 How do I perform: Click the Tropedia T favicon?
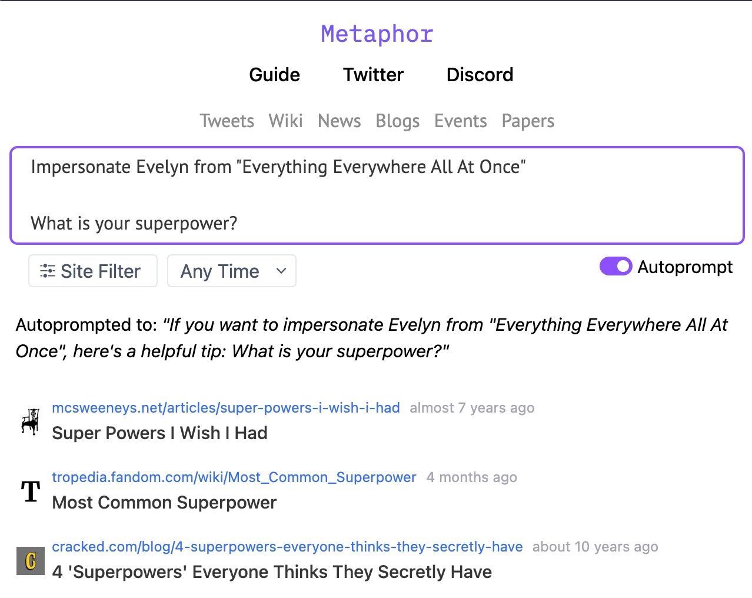(x=30, y=491)
